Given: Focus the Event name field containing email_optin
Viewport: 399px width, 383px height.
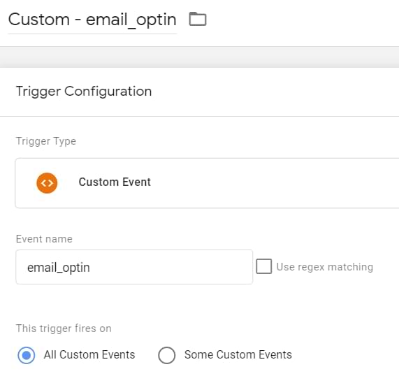Looking at the screenshot, I should 134,267.
